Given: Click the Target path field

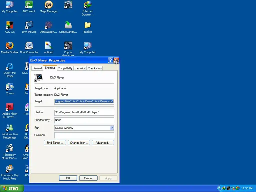Looking at the screenshot, I should [x=84, y=101].
